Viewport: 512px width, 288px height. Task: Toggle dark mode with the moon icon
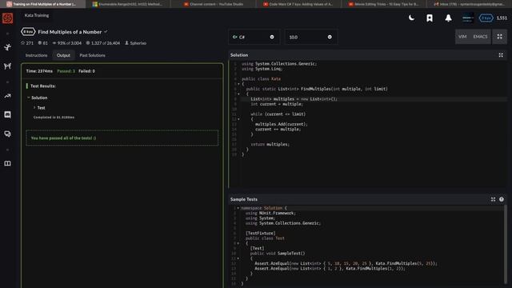[x=411, y=18]
